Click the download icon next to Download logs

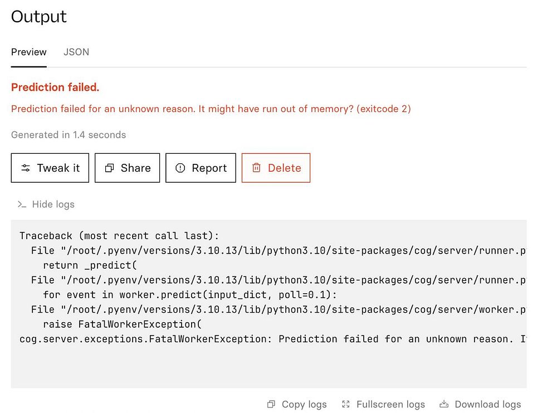[444, 404]
